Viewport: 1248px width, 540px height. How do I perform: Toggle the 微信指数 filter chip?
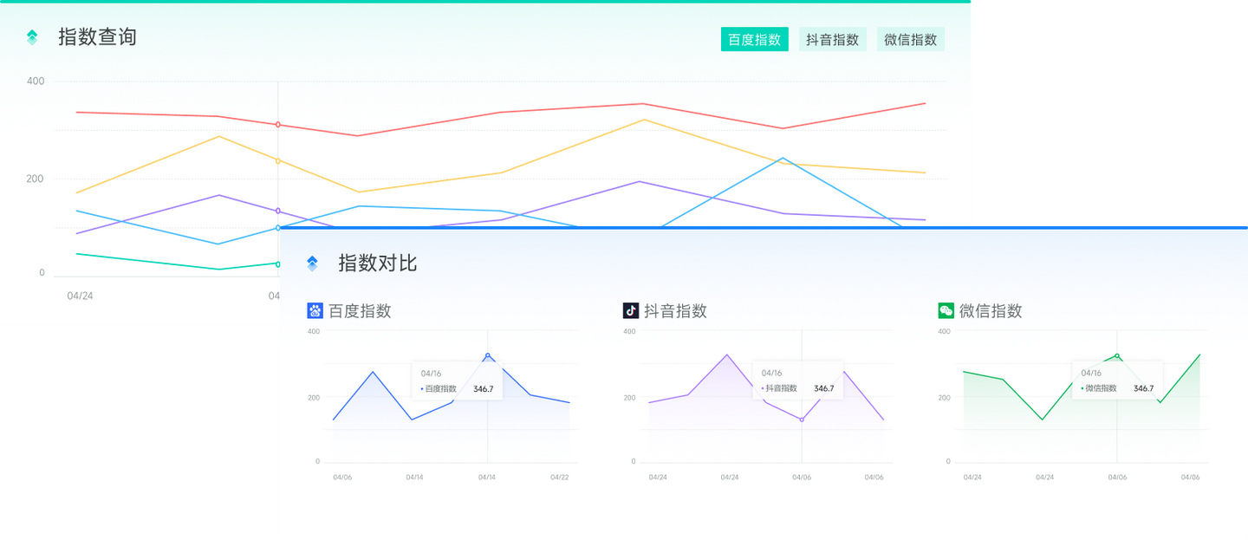910,38
